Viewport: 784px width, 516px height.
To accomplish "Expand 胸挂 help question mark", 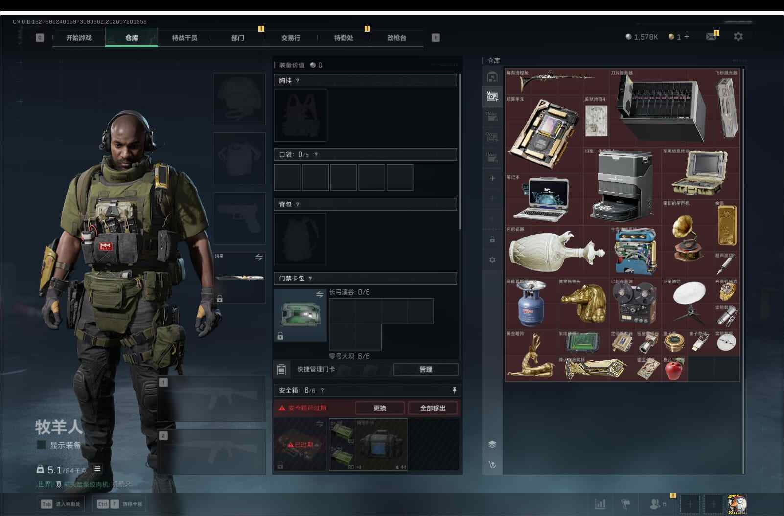I will (297, 80).
